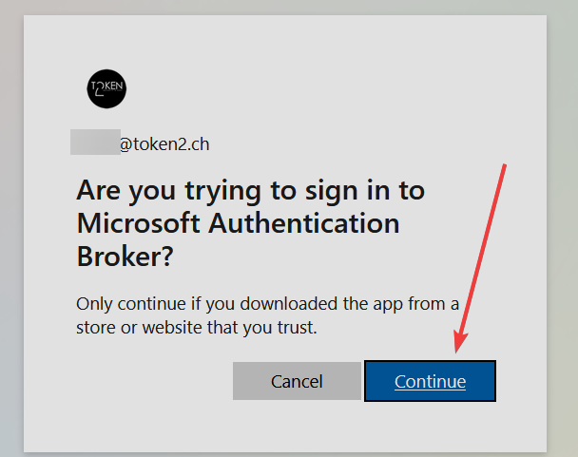Click the ".ch" domain ending of the email
578x457 pixels.
200,144
